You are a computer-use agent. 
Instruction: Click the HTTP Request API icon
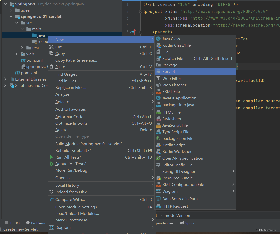158,206
